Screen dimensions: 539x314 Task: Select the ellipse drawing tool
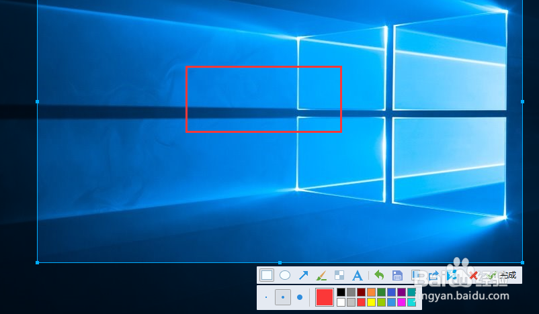point(285,275)
